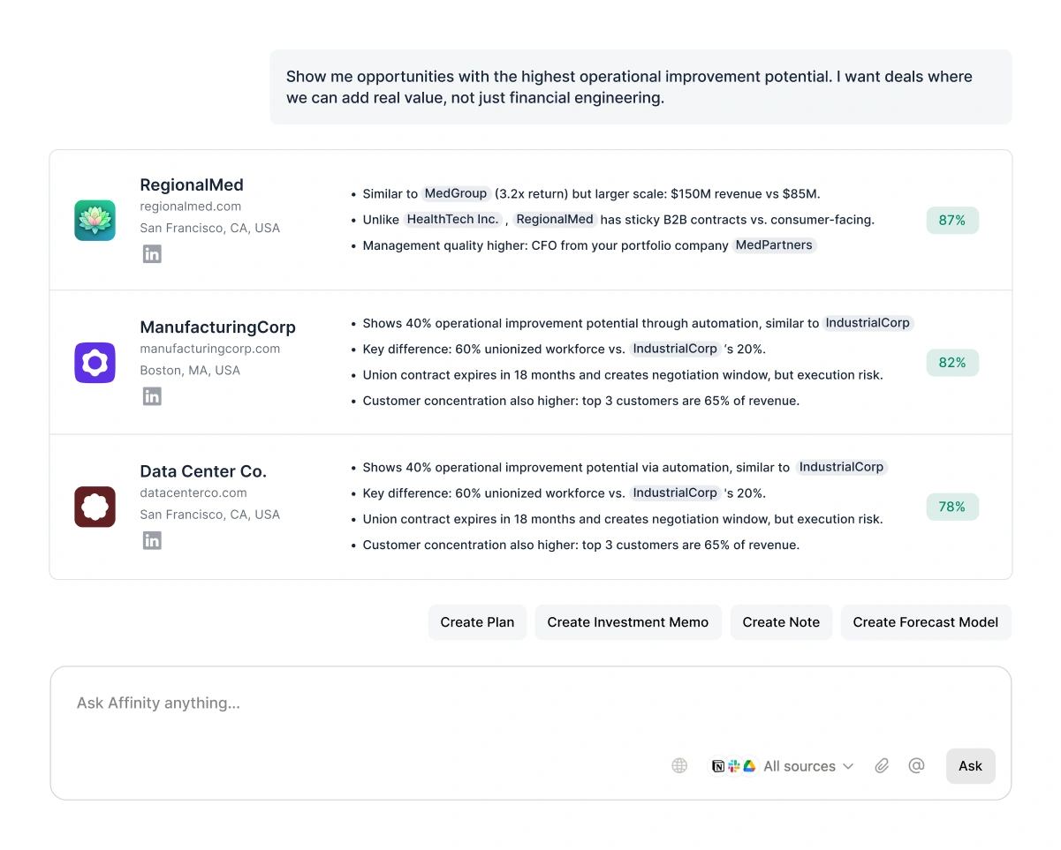
Task: Click the manufacturingcorp.com link
Action: (210, 349)
